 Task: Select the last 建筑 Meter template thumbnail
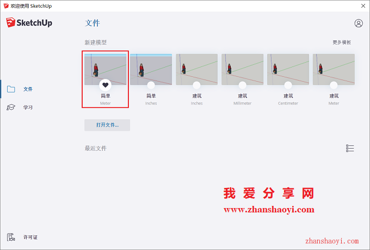(x=334, y=69)
